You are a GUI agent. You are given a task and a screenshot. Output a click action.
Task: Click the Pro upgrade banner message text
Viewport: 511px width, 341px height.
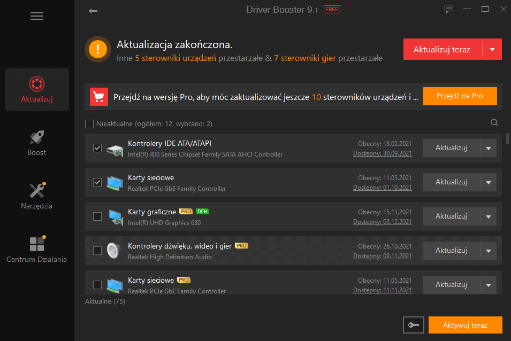click(265, 97)
